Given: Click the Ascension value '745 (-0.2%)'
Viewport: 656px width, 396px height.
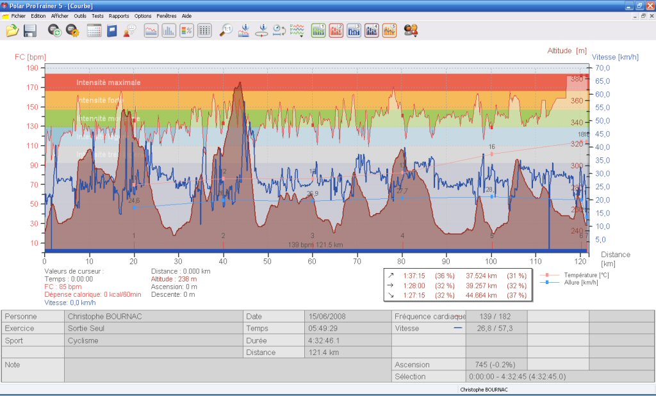Looking at the screenshot, I should pyautogui.click(x=495, y=365).
